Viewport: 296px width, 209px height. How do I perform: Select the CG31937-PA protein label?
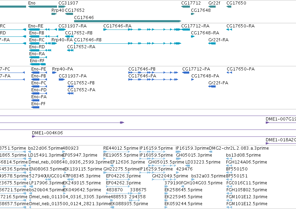pos(73,76)
